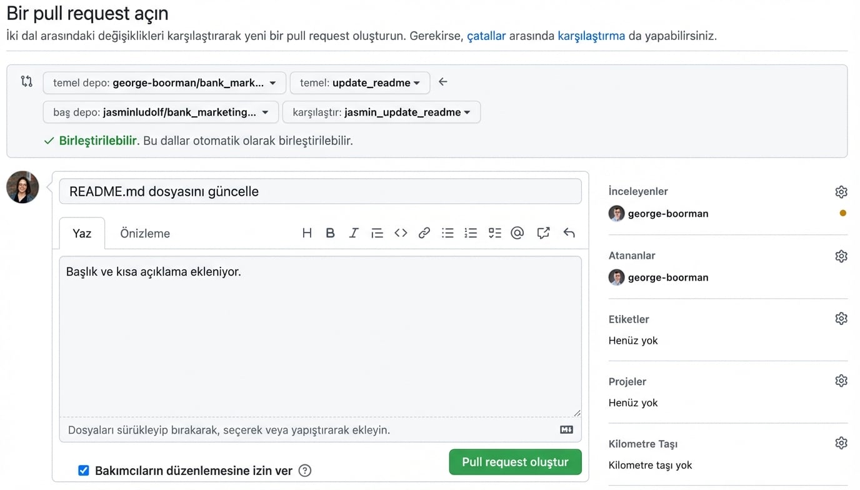This screenshot has width=860, height=490.
Task: Open the 'karşılaştır: jasmin_update_readme' dropdown
Action: pos(381,112)
